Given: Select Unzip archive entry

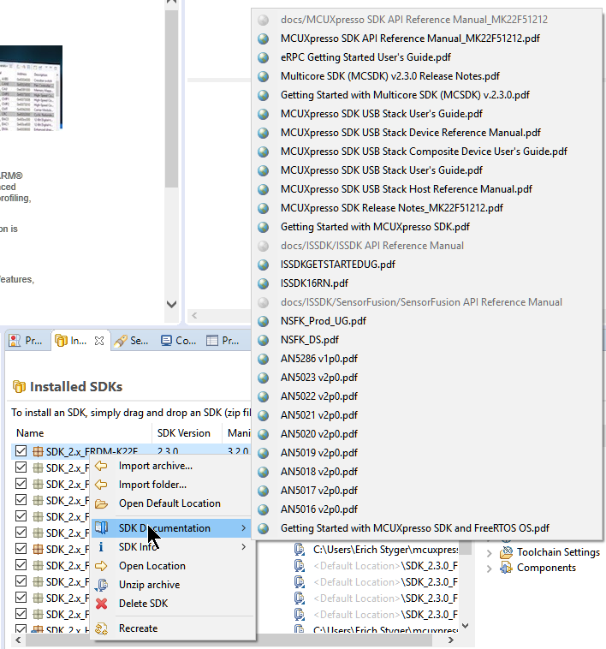Looking at the screenshot, I should click(x=149, y=585).
